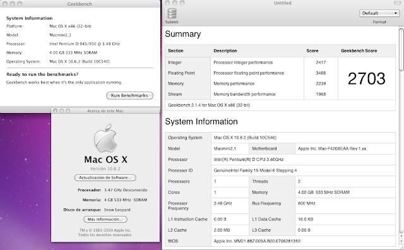The width and height of the screenshot is (404, 250).
Task: Click L1 Data Cache 16.0 KB value
Action: point(306,219)
